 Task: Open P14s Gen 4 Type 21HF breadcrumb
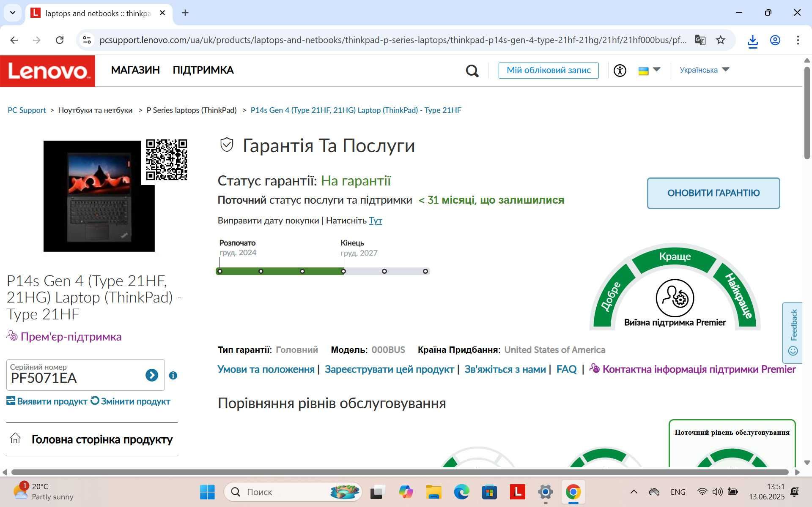pyautogui.click(x=356, y=110)
